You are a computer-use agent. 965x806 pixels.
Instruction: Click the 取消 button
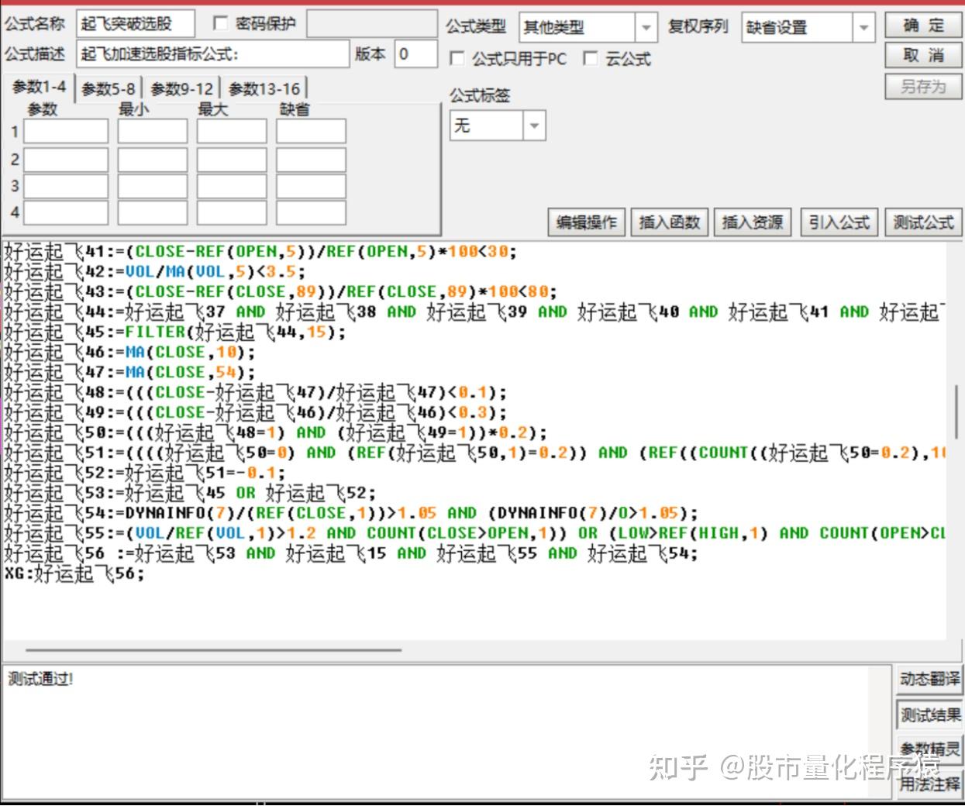tap(923, 55)
